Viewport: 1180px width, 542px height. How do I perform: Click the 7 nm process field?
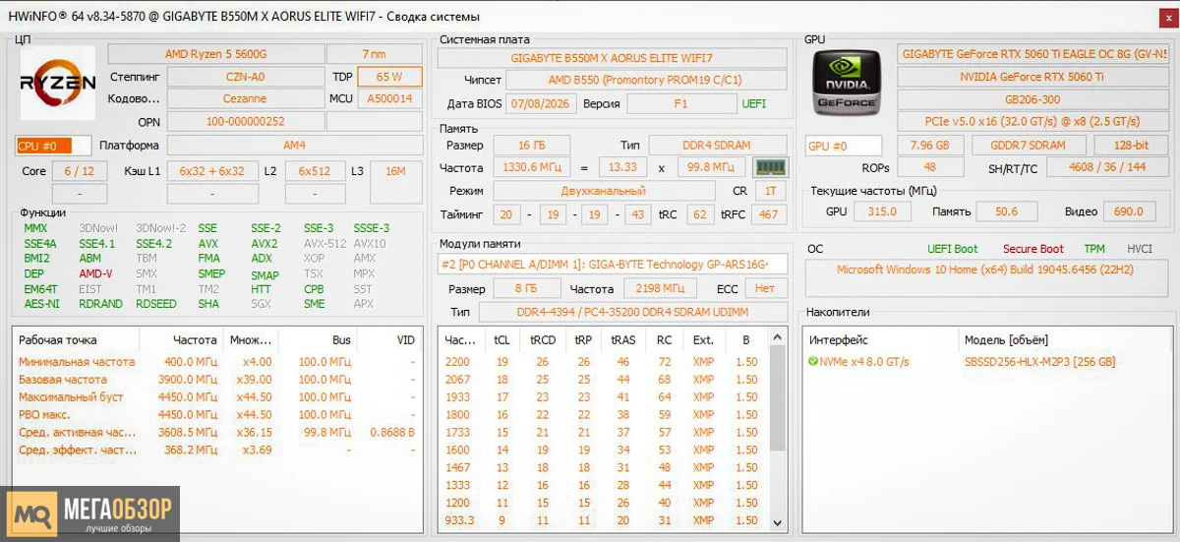point(374,54)
